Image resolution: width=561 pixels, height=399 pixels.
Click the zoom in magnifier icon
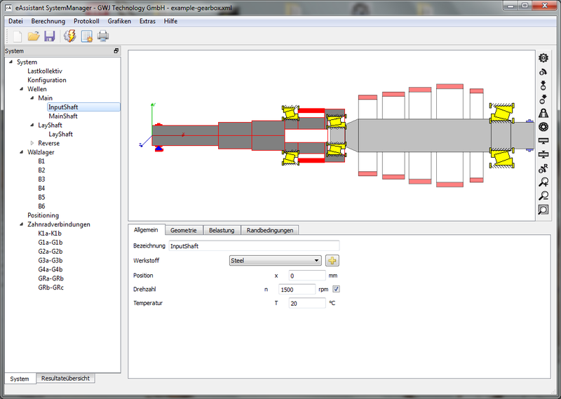(543, 182)
